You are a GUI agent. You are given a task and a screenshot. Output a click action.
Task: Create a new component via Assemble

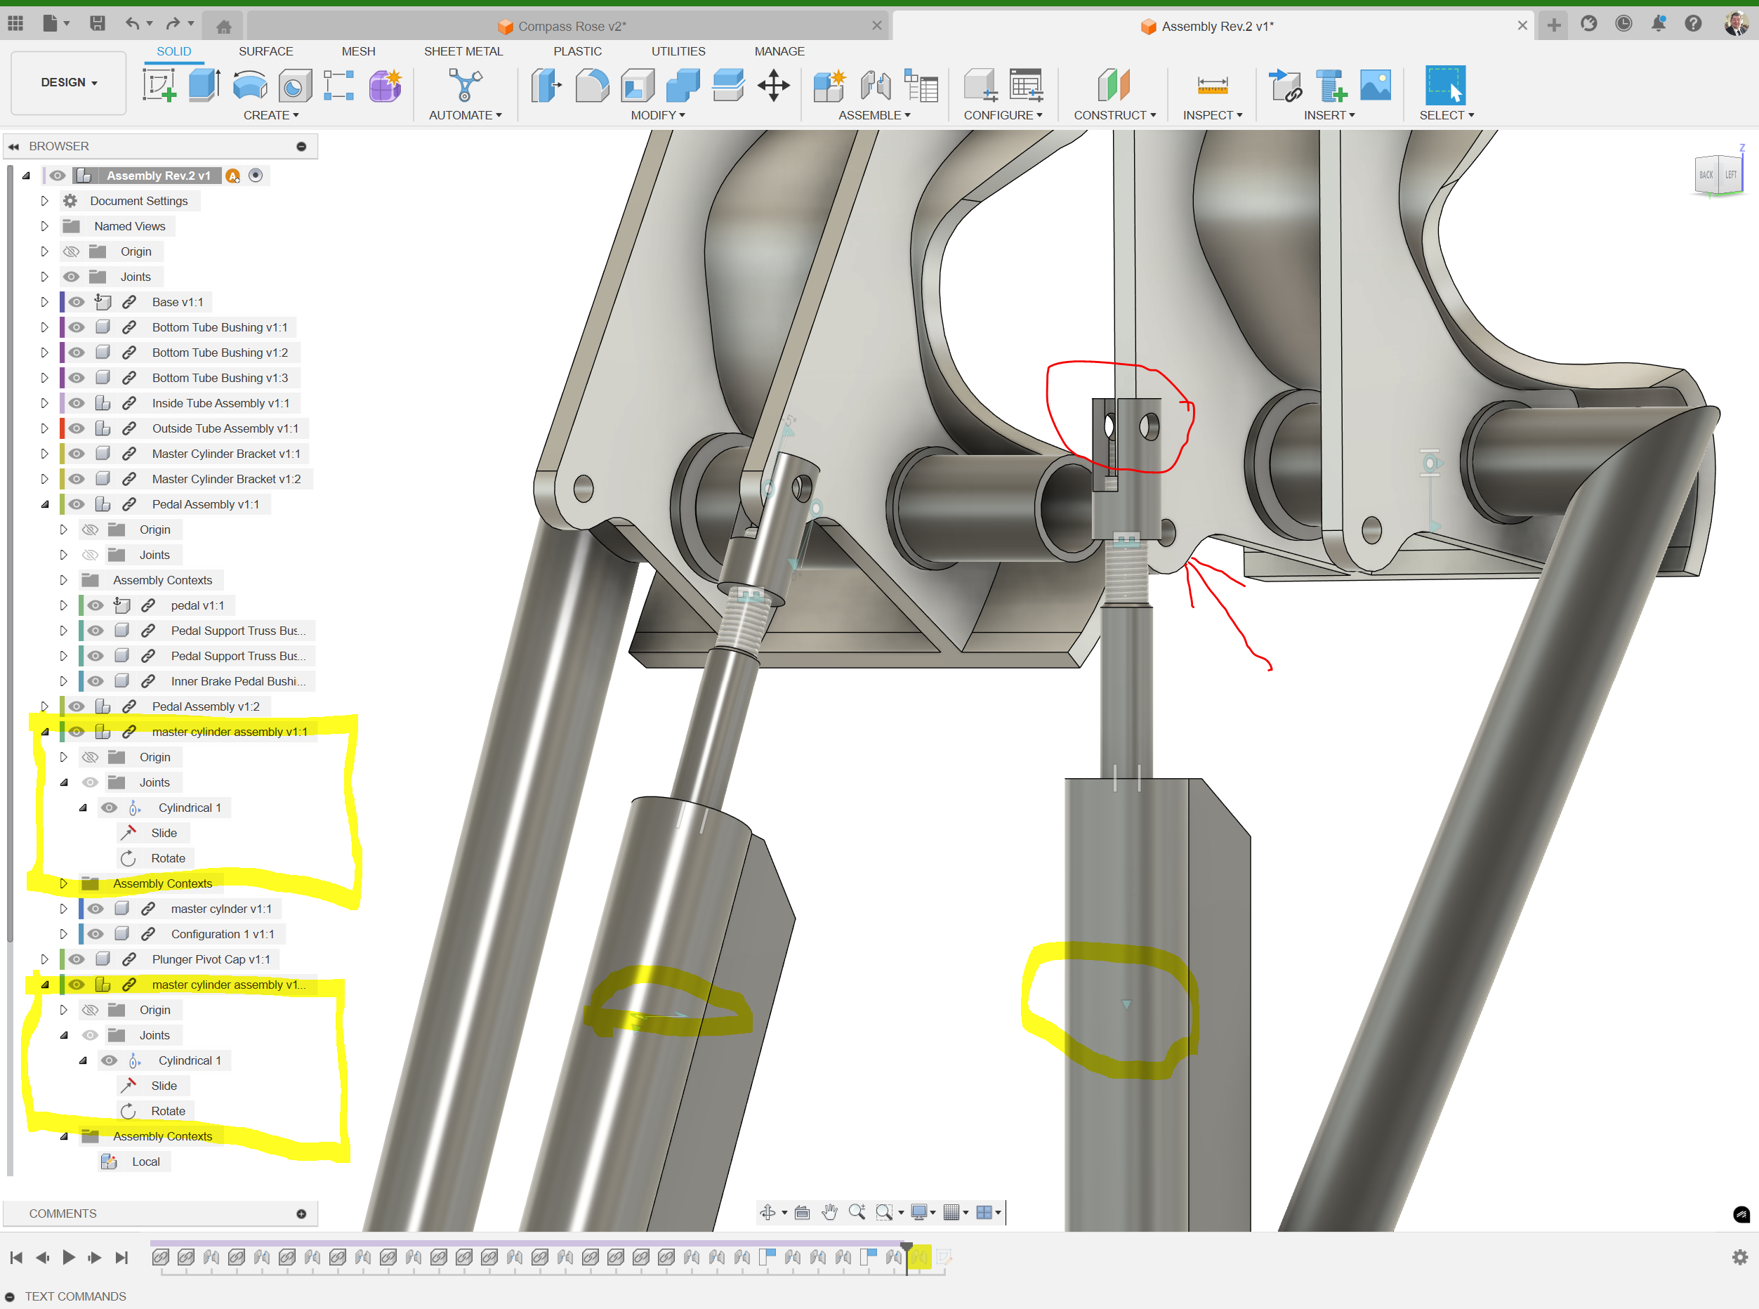[x=829, y=86]
